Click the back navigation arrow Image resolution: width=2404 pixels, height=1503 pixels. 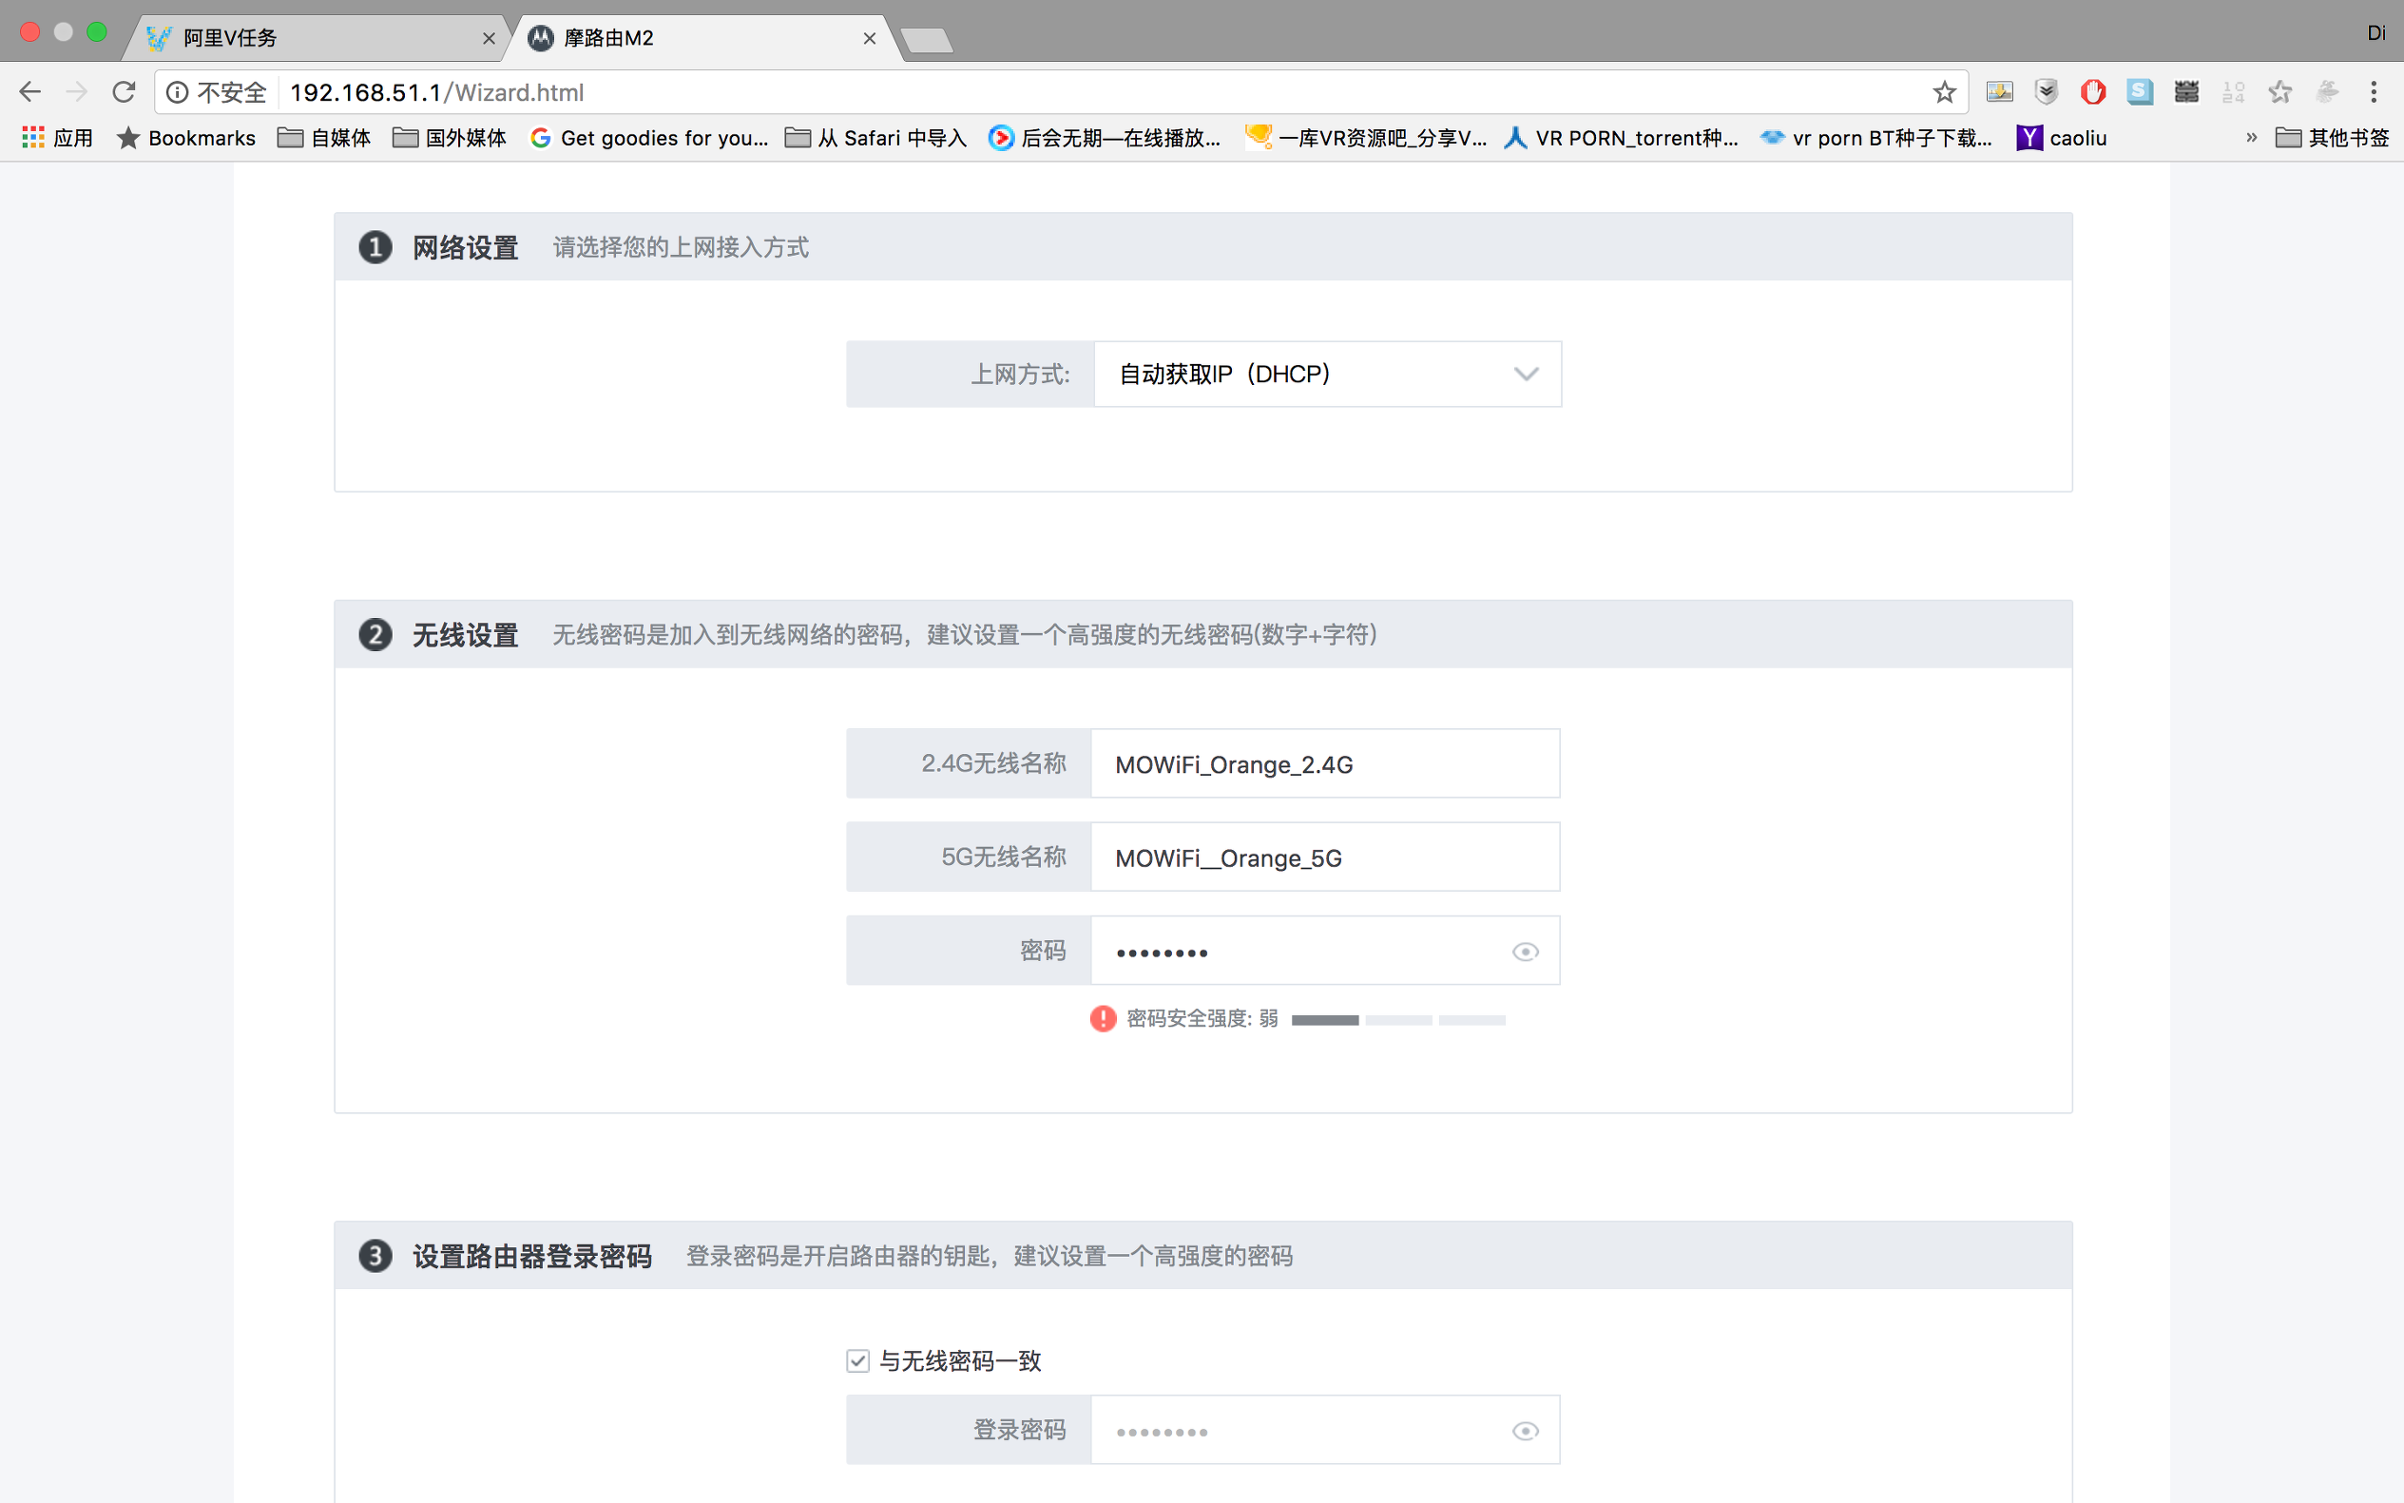pos(29,92)
